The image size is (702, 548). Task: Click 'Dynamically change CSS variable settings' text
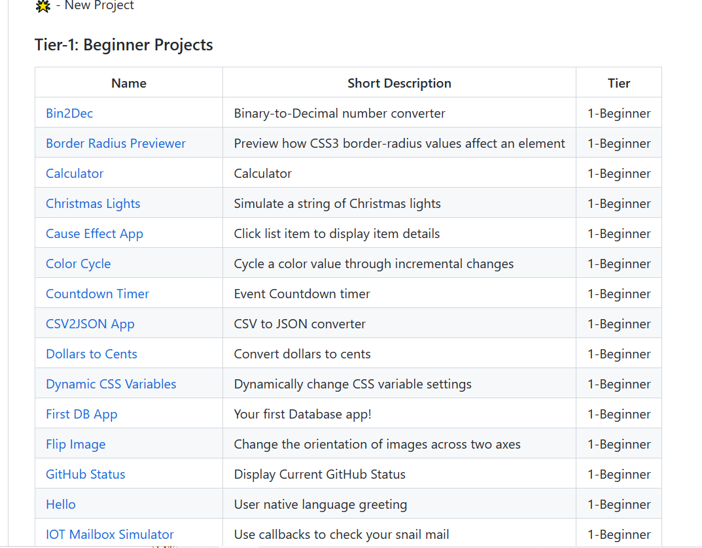pos(353,384)
